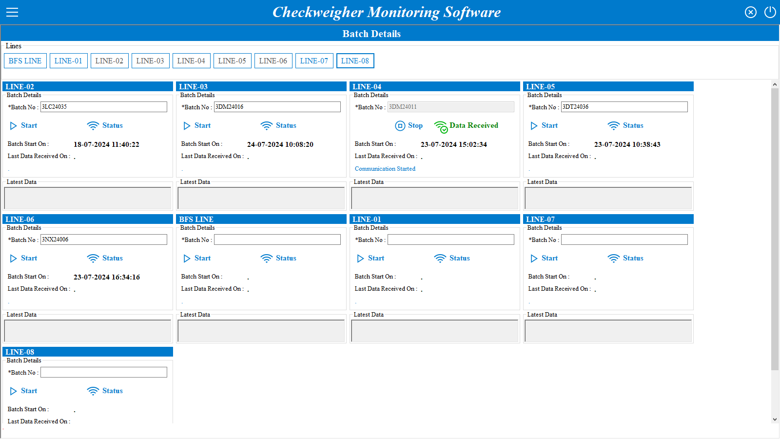Start the BFS LINE batch
The image size is (780, 439).
pos(187,259)
